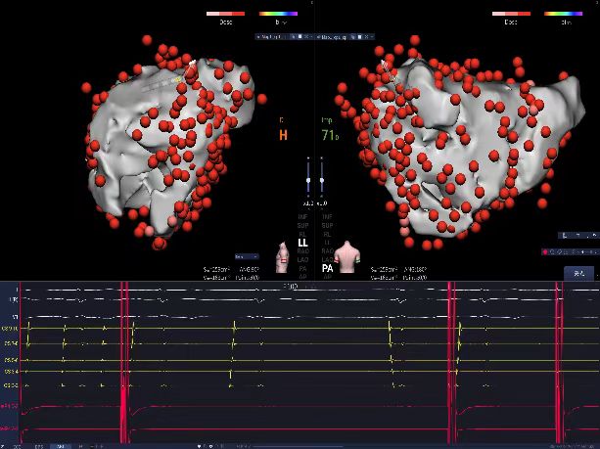Screen dimensions: 600x449
Task: Click the blue button below the right map
Action: coord(577,274)
